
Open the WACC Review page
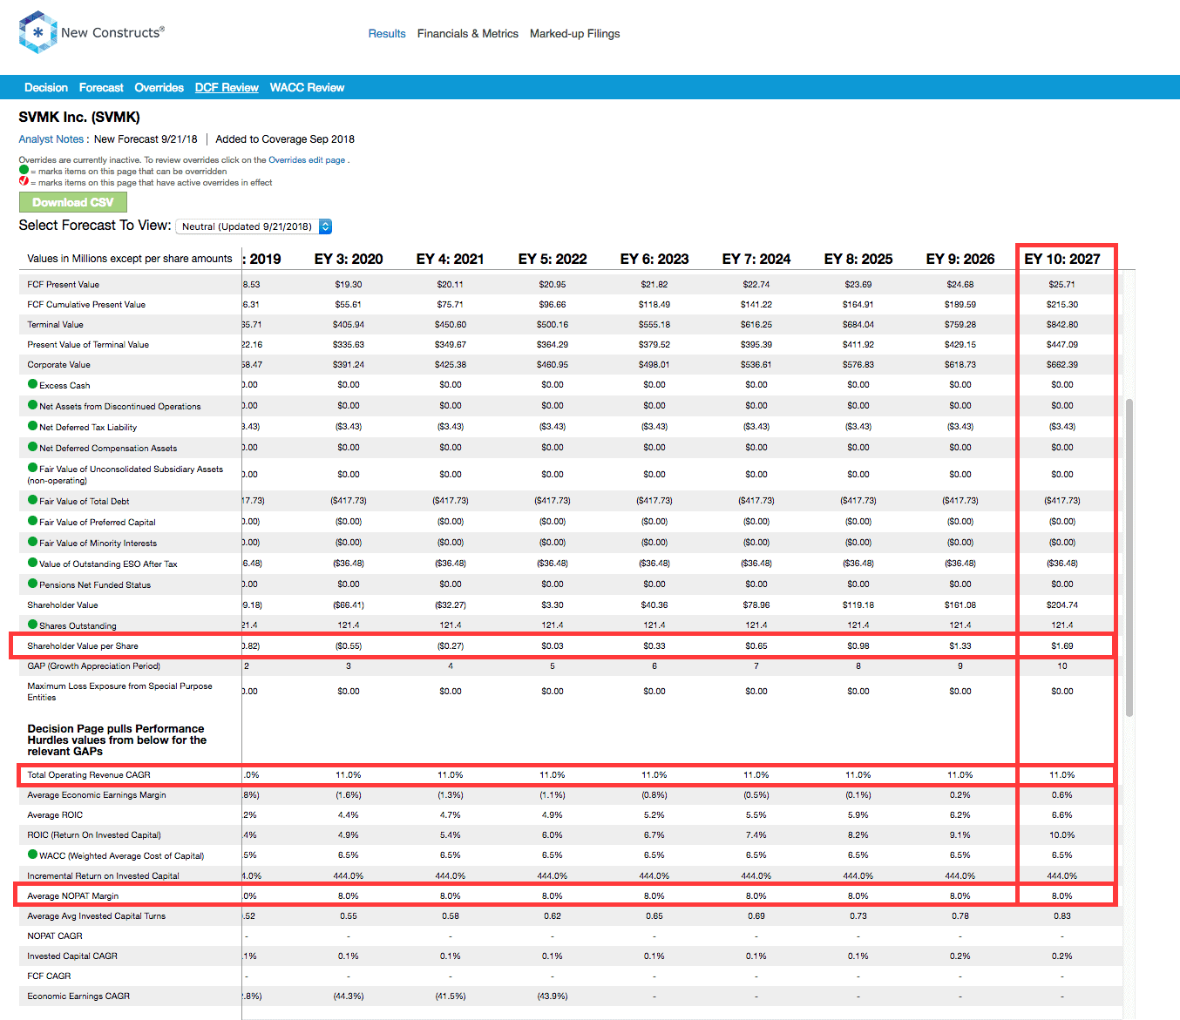[307, 88]
